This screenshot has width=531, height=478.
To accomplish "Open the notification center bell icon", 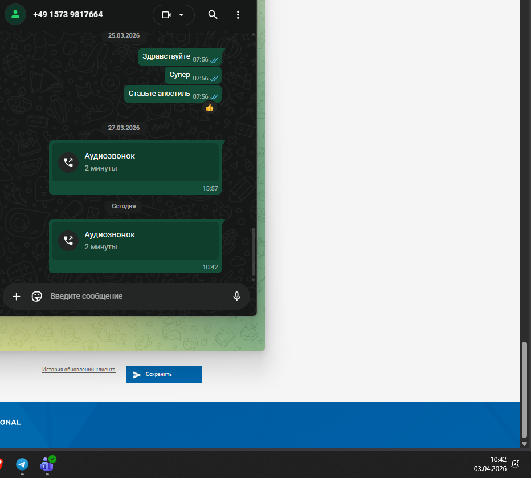I will (516, 464).
